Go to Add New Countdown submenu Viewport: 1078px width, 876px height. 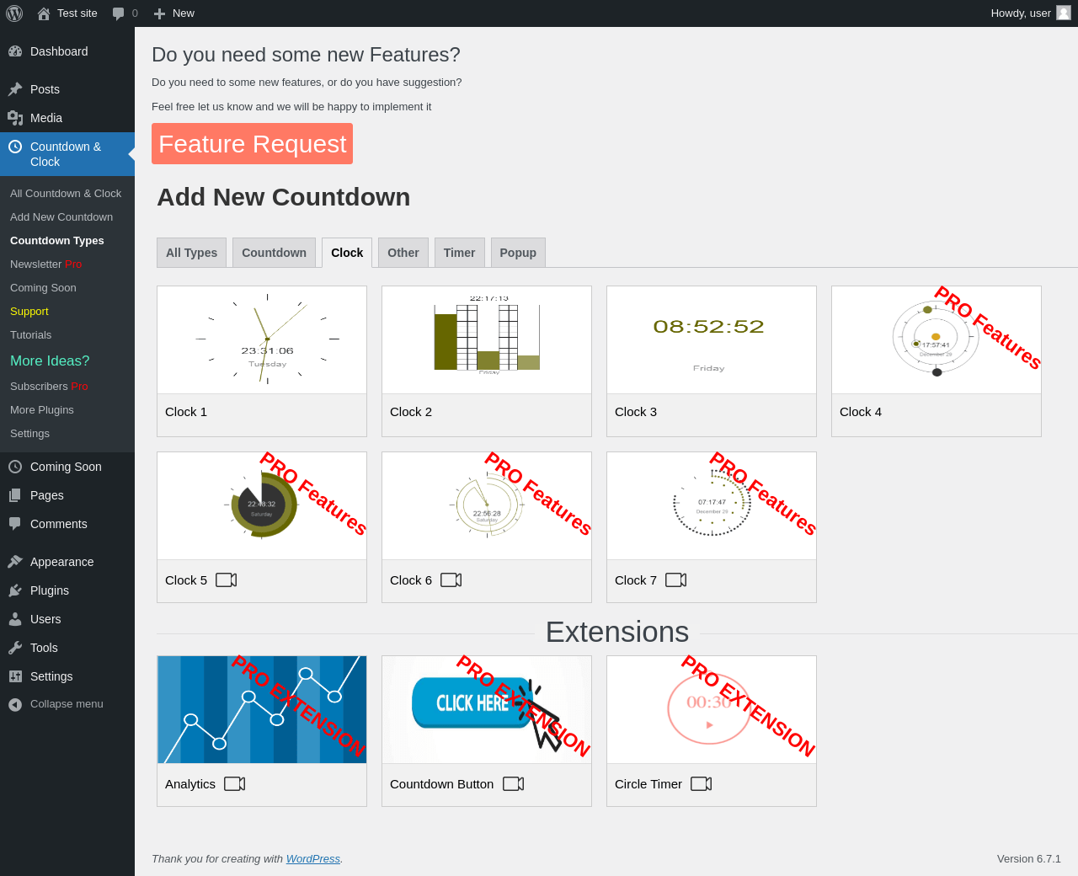point(61,217)
